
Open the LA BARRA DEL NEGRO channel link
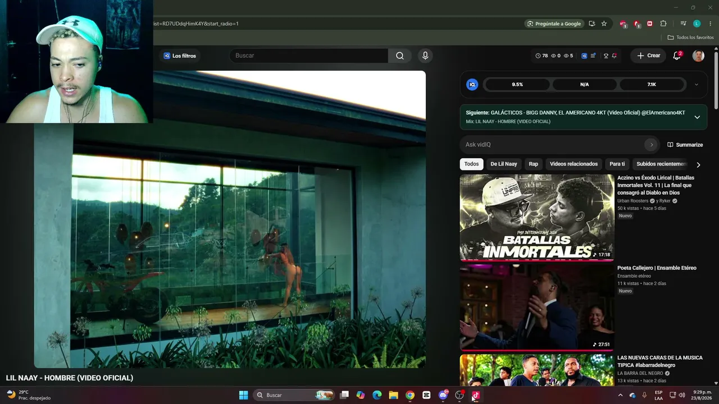pos(640,373)
